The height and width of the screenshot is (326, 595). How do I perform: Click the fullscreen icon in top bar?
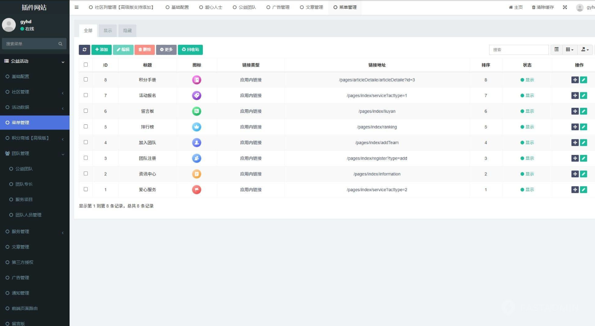[x=565, y=7]
